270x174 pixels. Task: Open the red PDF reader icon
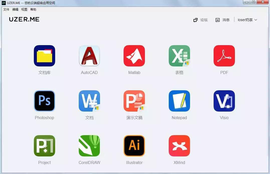(224, 56)
